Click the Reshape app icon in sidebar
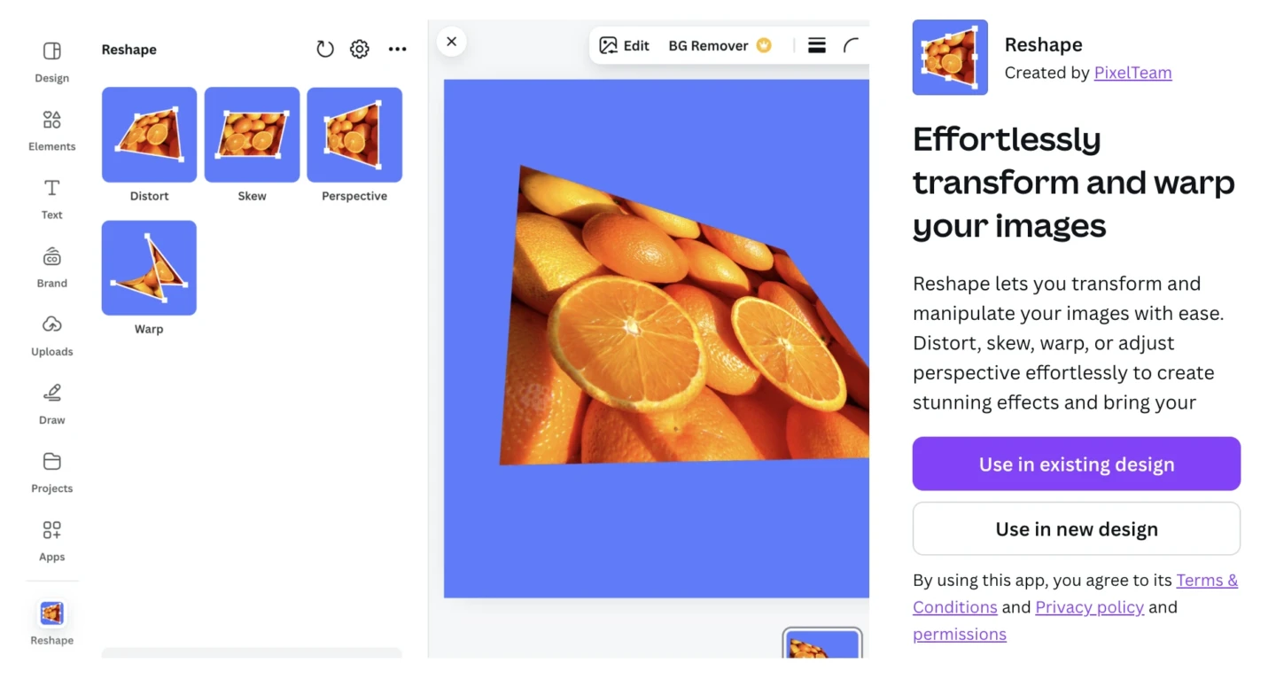 click(51, 614)
